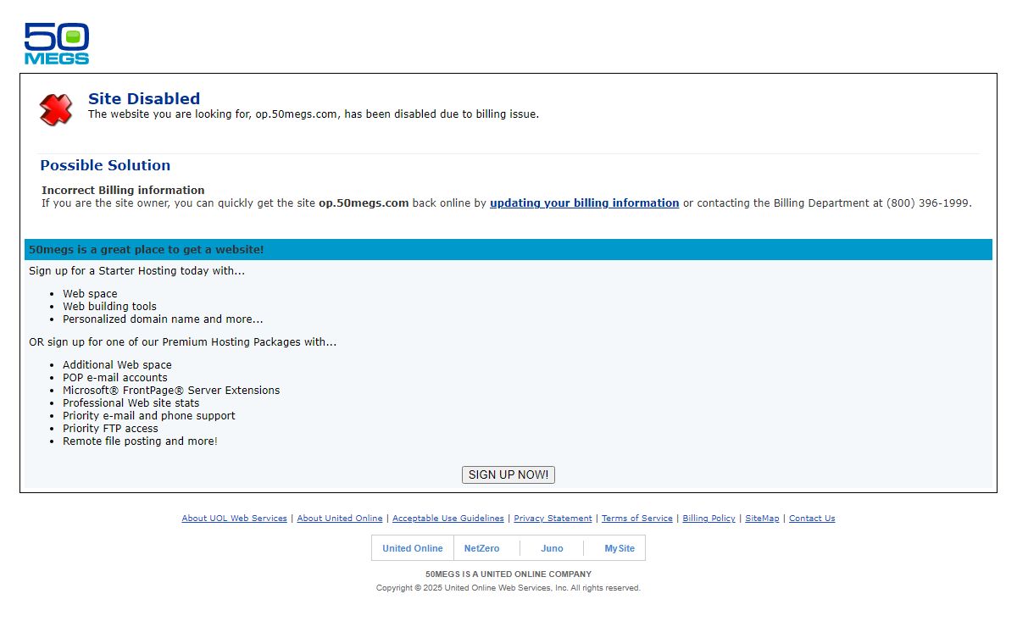This screenshot has height=627, width=1017.
Task: Click the copyright 2025 United Online text
Action: pyautogui.click(x=508, y=588)
